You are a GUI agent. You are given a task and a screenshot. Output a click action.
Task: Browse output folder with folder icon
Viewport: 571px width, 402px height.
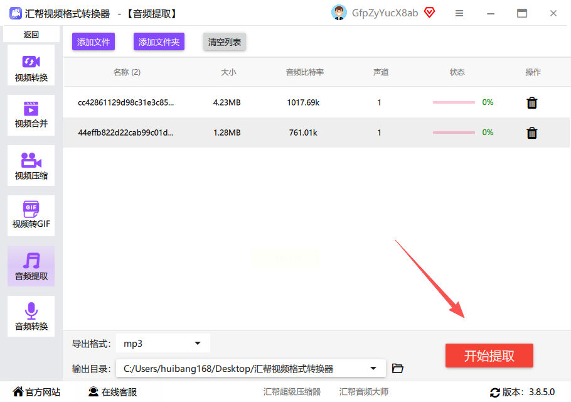pyautogui.click(x=397, y=369)
